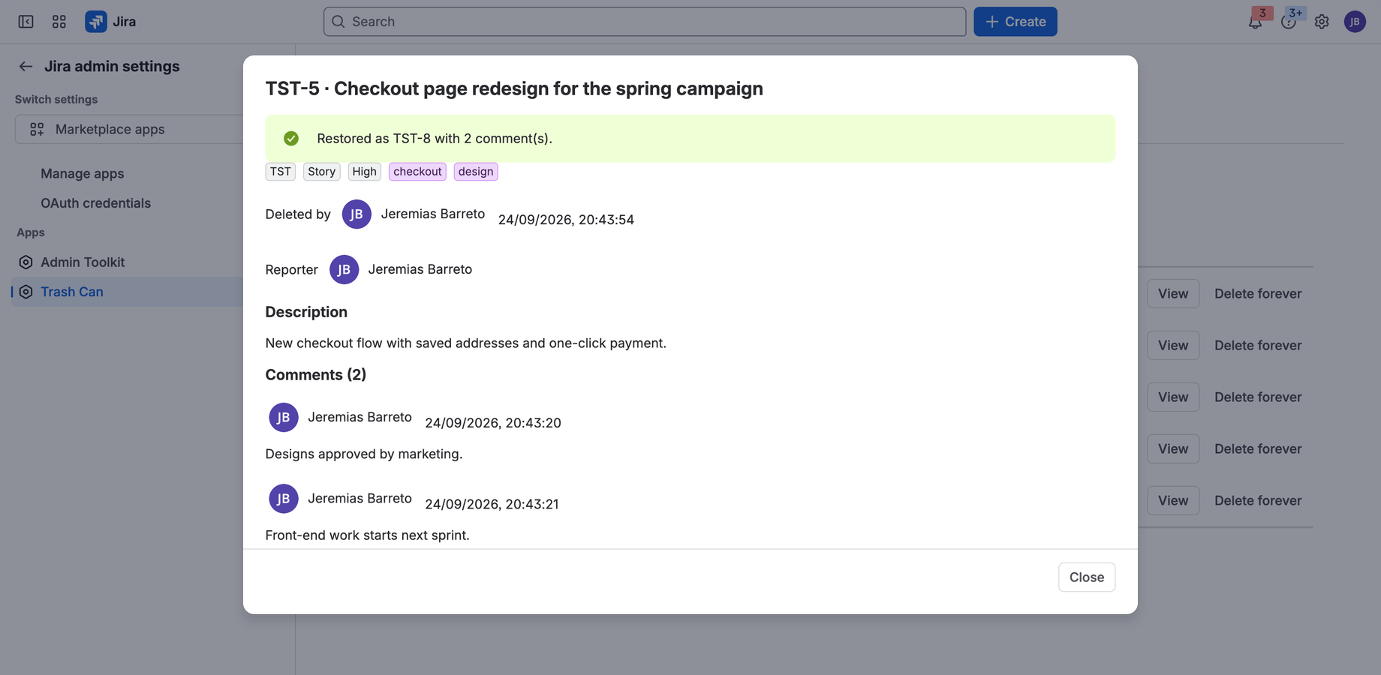Click the second Delete forever button
Viewport: 1381px width, 675px height.
click(x=1258, y=346)
